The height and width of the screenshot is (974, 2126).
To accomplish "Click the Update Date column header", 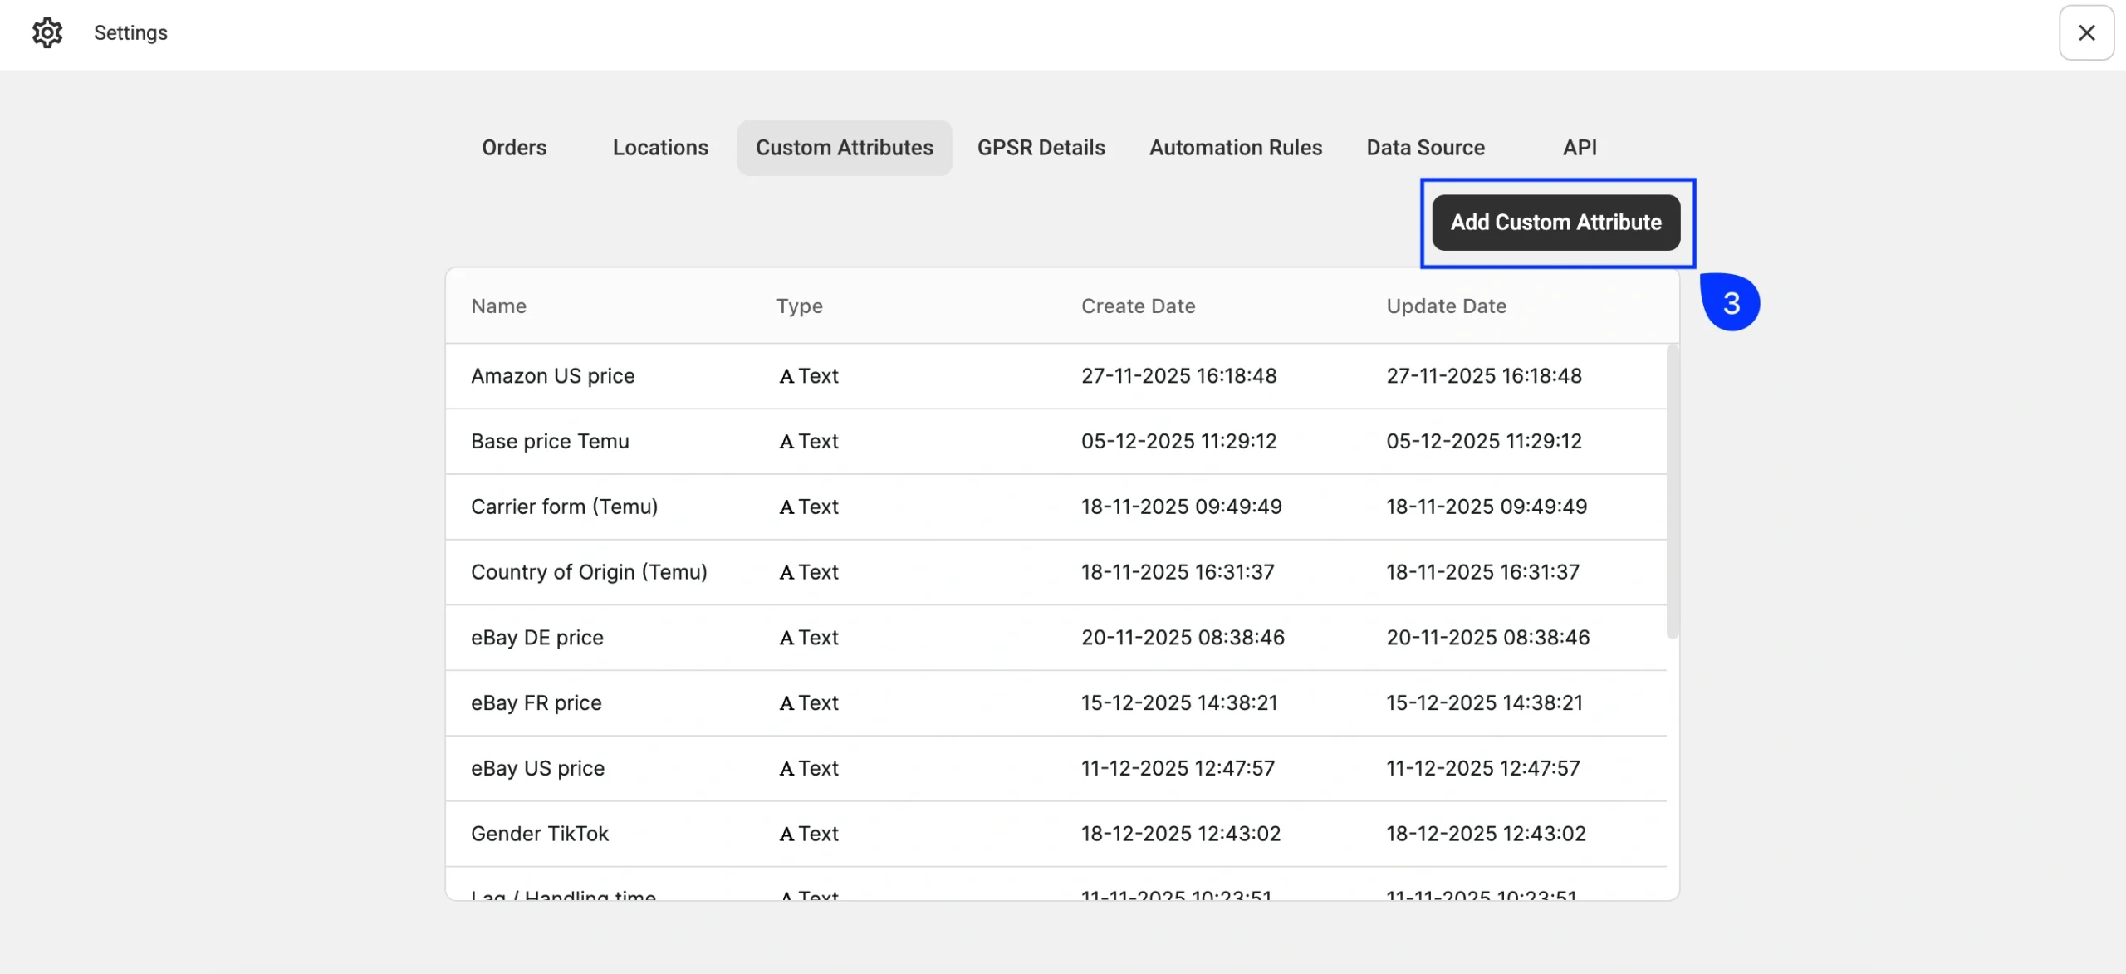I will pos(1446,306).
